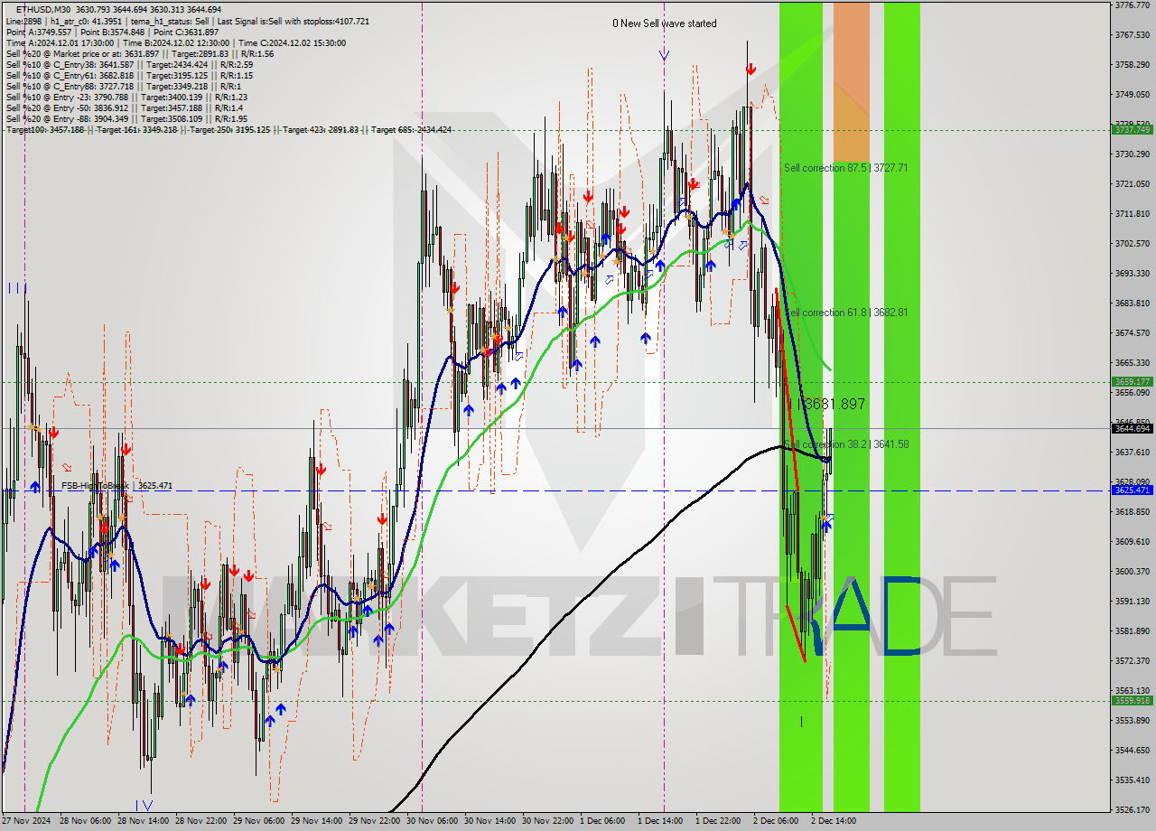This screenshot has width=1156, height=831.
Task: Click 3600.370 on the price axis
Action: (1133, 571)
